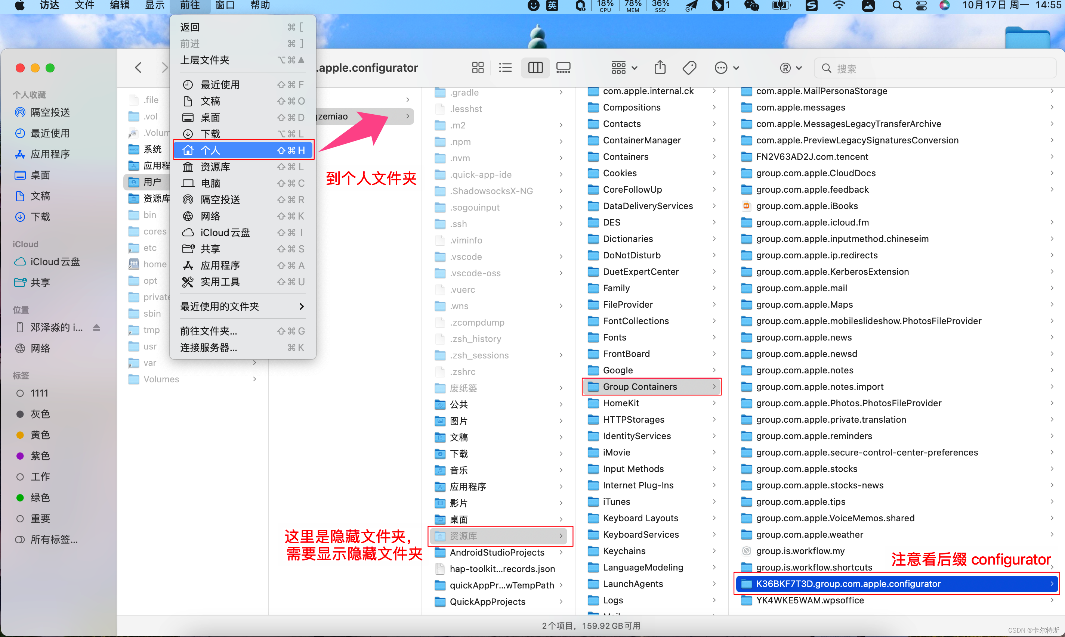Open the 窗口 menu in the menu bar
This screenshot has width=1065, height=637.
tap(225, 6)
